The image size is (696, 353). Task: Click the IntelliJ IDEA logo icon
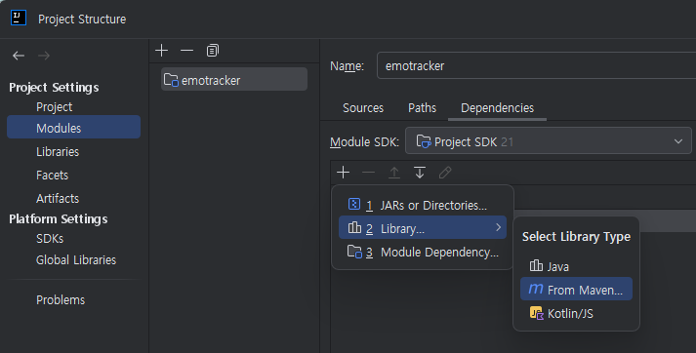(19, 19)
